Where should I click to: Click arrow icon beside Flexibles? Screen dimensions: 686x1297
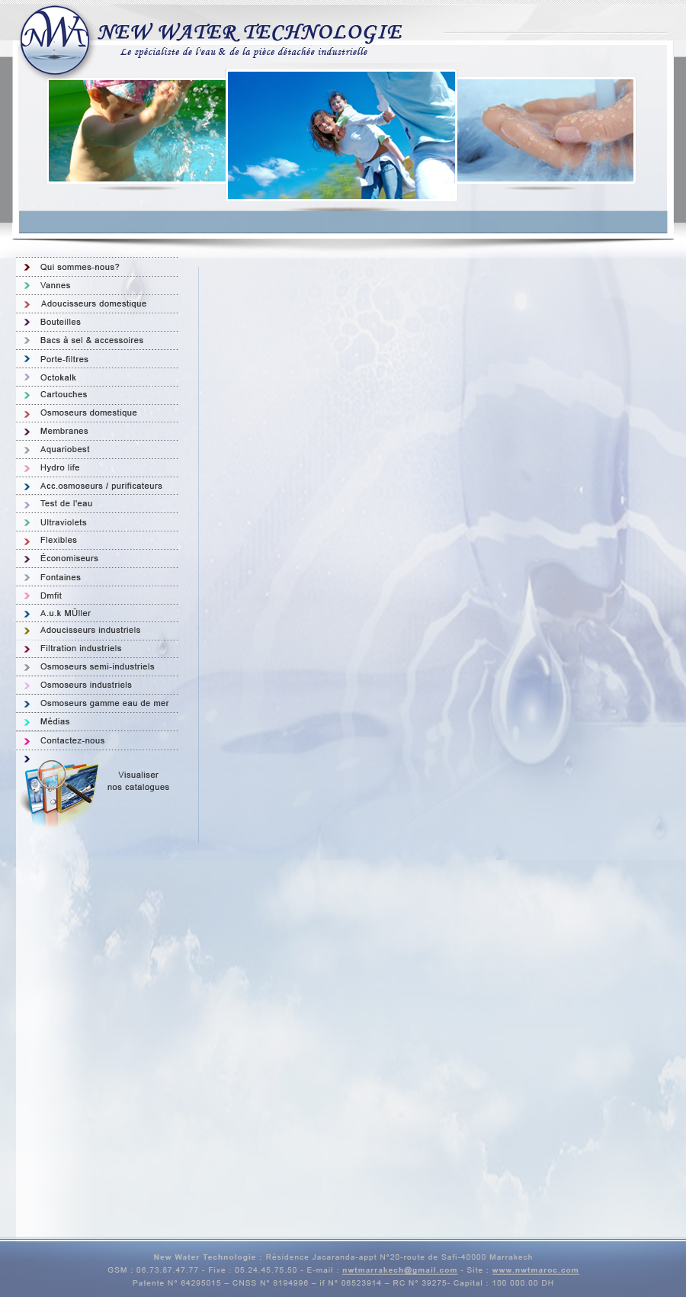click(27, 541)
